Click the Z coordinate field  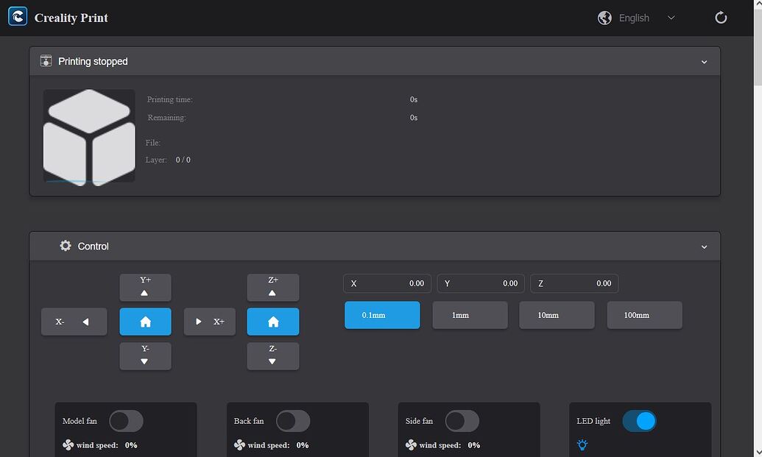[574, 283]
